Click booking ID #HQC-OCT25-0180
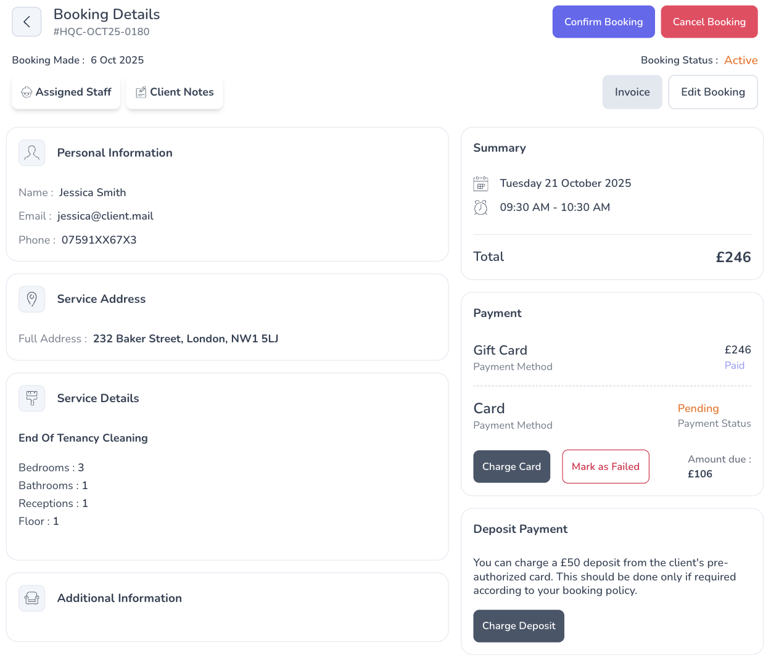This screenshot has width=771, height=660. pos(102,32)
